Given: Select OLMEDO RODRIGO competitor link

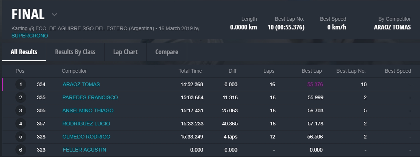Looking at the screenshot, I should 86,137.
